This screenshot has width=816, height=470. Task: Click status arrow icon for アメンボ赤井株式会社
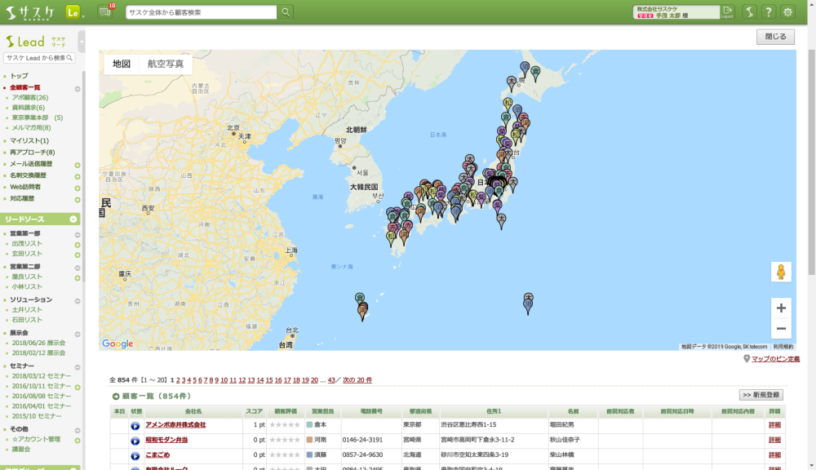click(x=135, y=426)
